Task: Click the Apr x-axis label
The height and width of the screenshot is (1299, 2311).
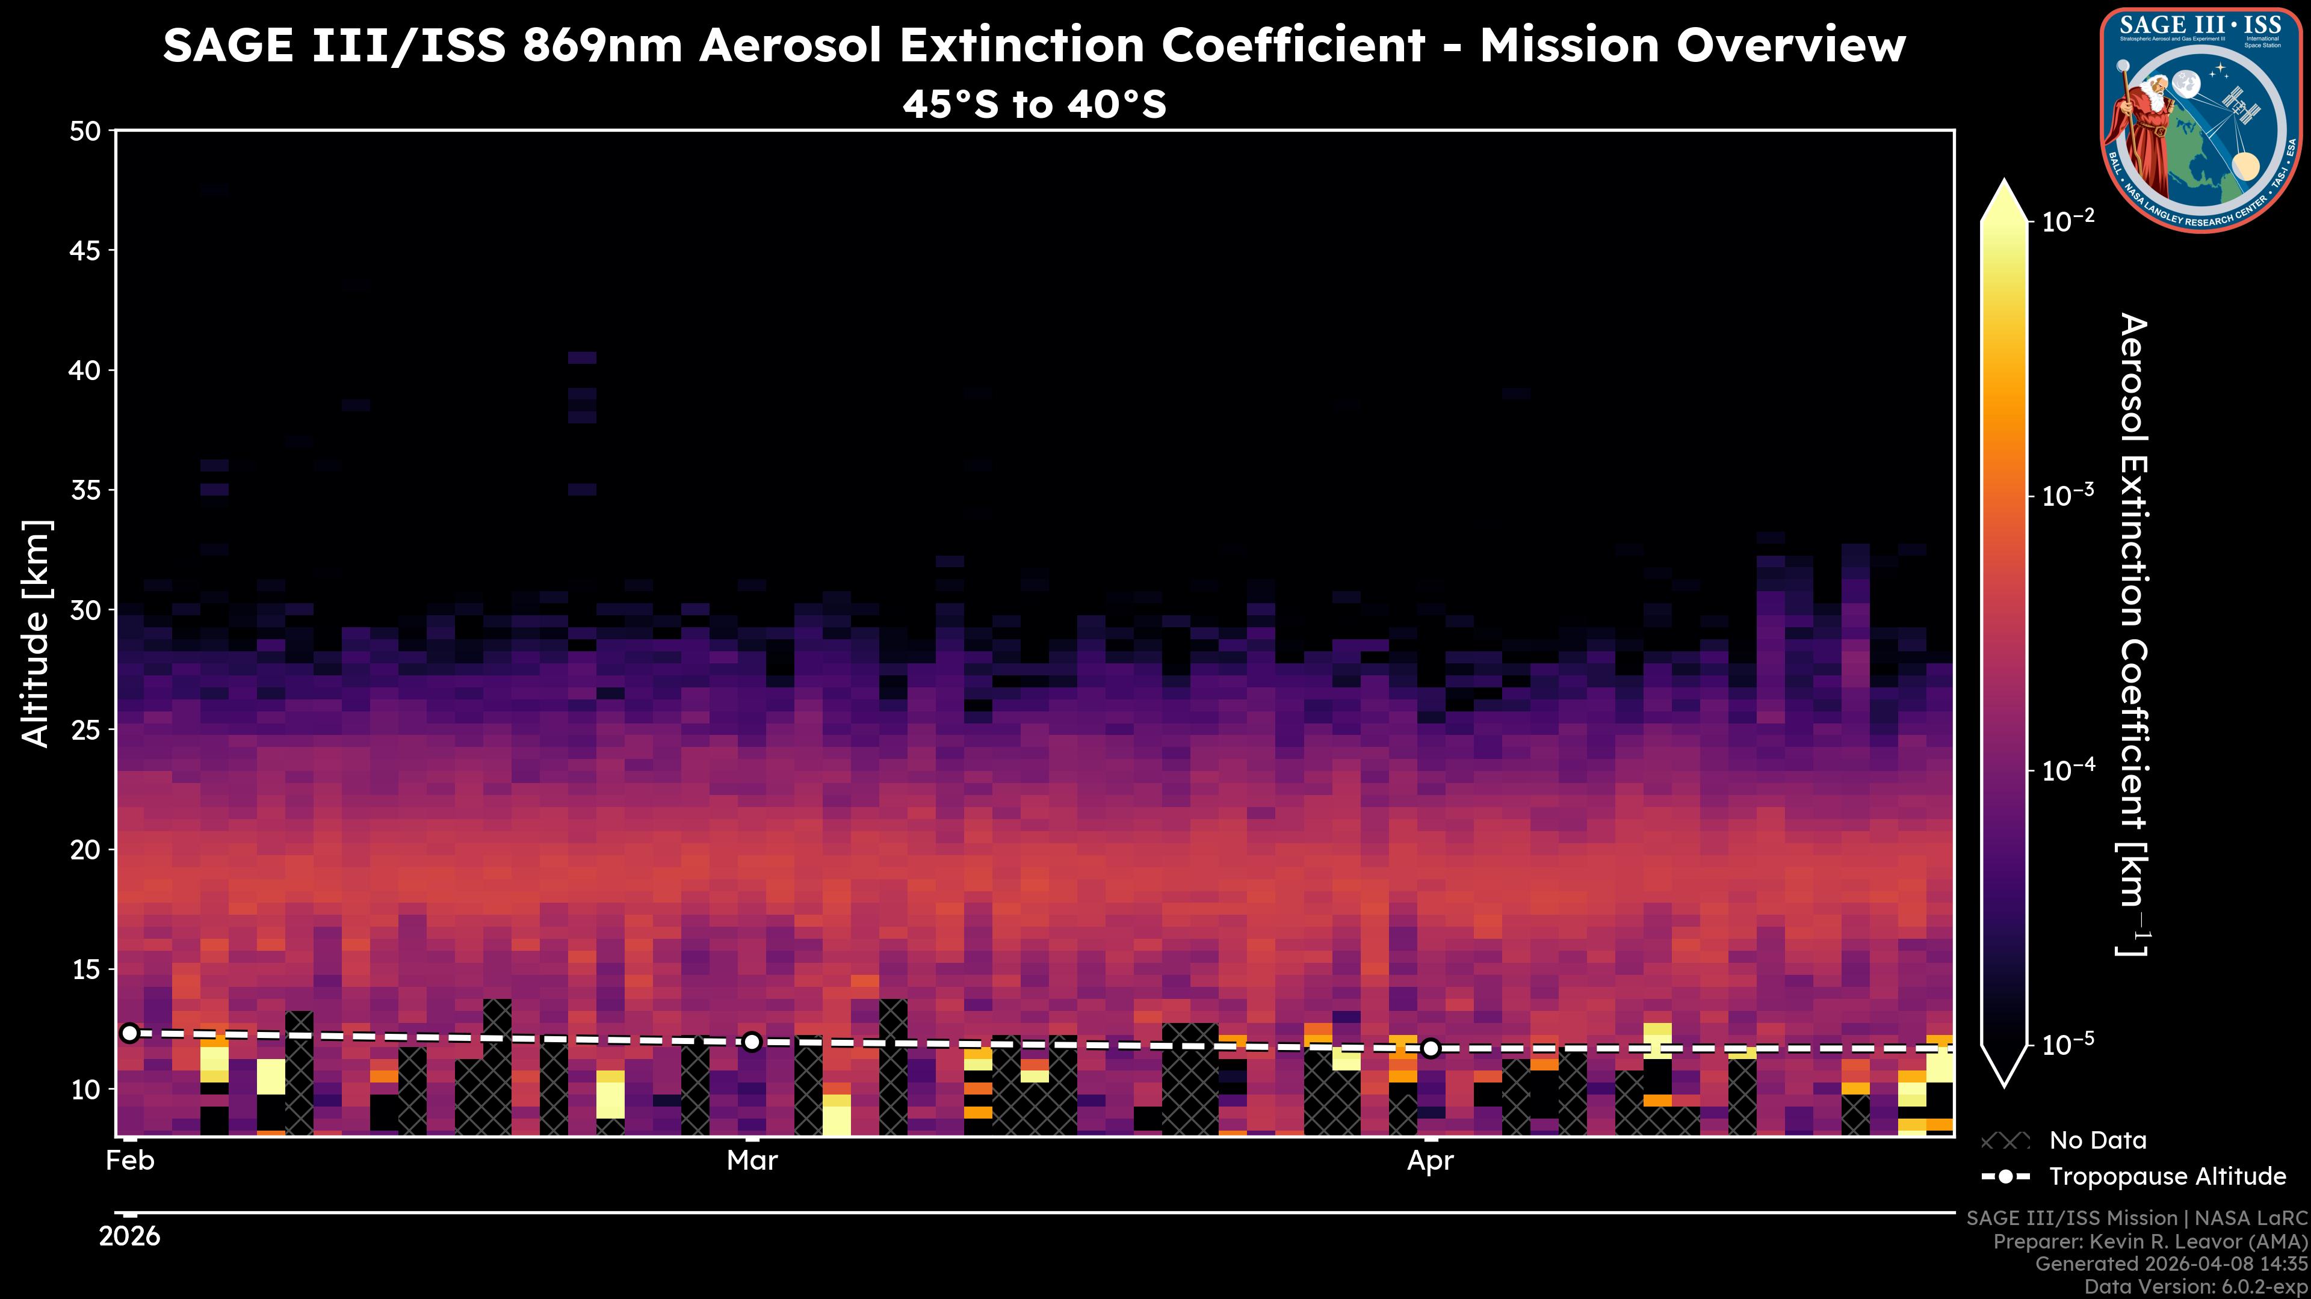Action: click(1430, 1161)
